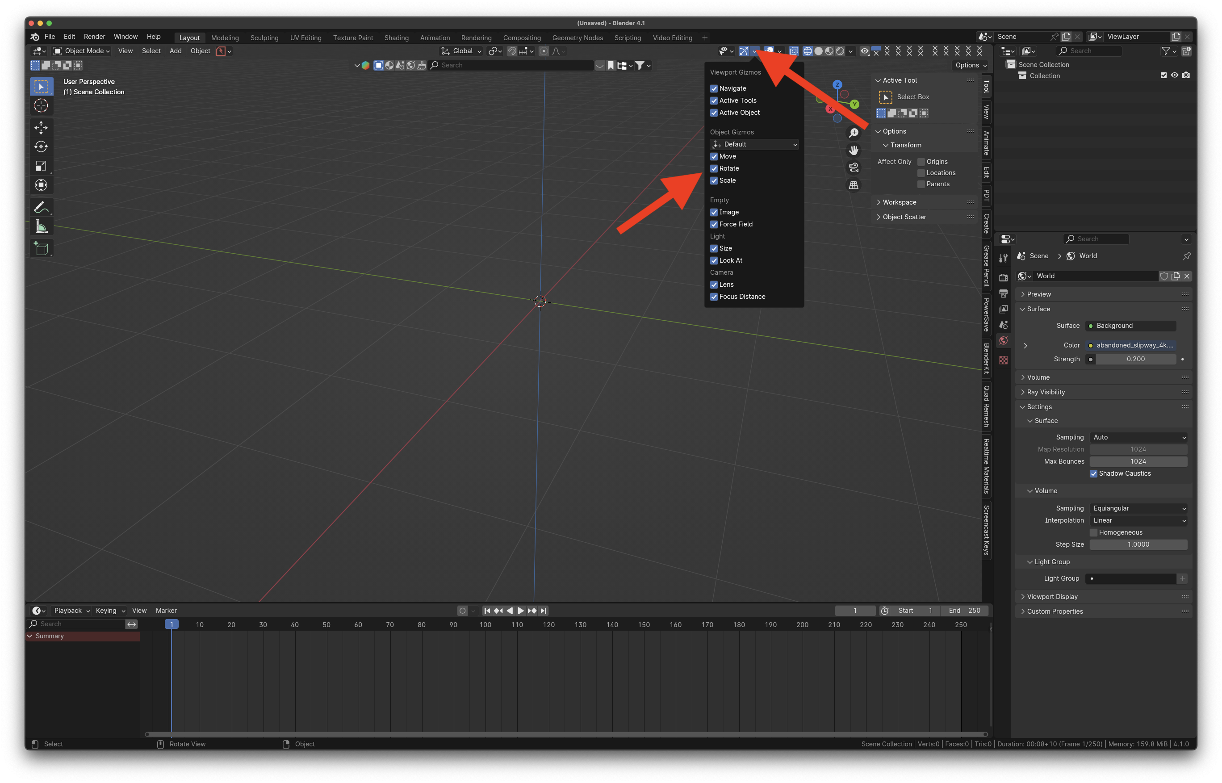Choose the Measure ruler tool
This screenshot has width=1222, height=783.
[41, 227]
